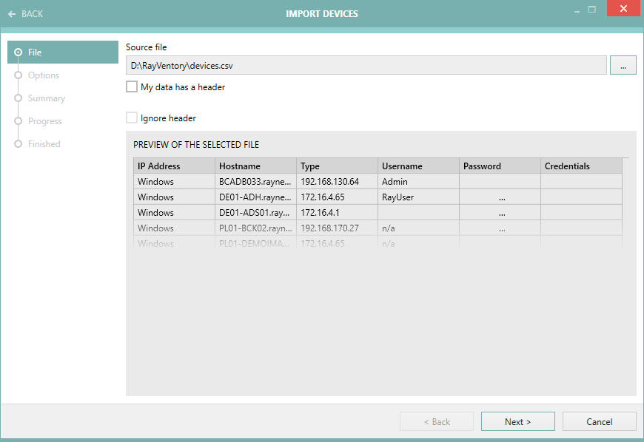The image size is (644, 442).
Task: Click the Back arrow in title bar
Action: [12, 14]
